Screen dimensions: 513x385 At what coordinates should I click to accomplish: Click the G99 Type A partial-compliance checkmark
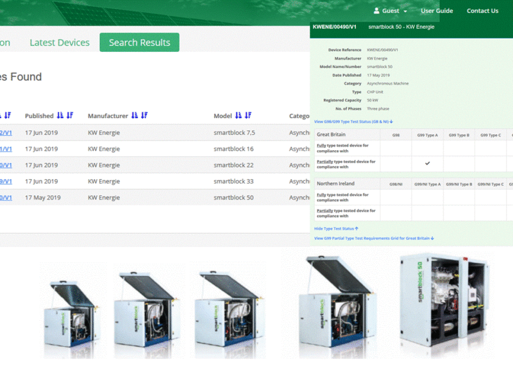(427, 164)
